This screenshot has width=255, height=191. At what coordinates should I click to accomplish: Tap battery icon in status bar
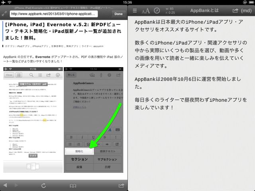pos(251,2)
